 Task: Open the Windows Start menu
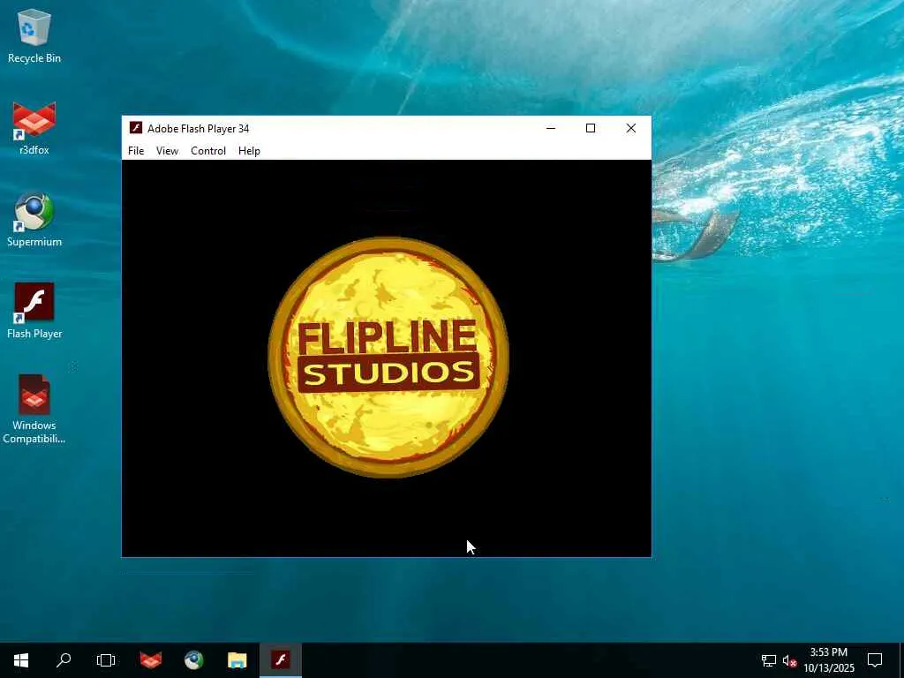coord(21,660)
